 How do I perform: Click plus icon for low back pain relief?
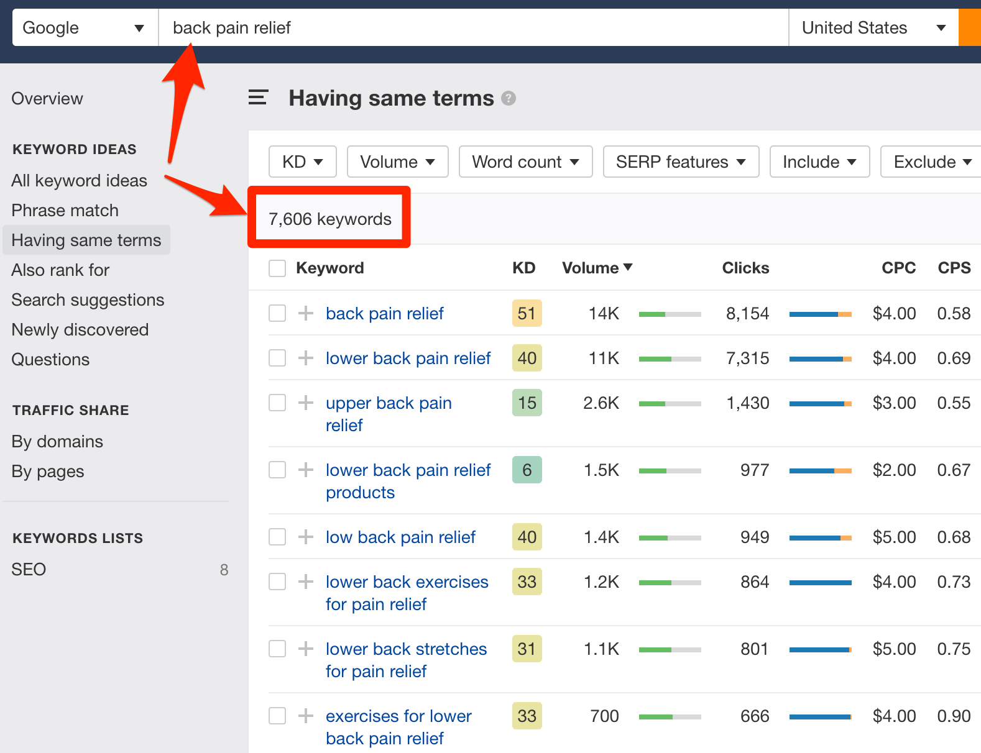tap(305, 537)
